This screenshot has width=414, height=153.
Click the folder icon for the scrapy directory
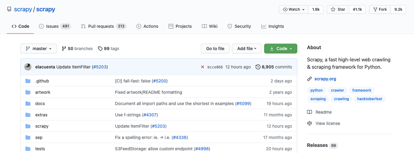(x=28, y=126)
